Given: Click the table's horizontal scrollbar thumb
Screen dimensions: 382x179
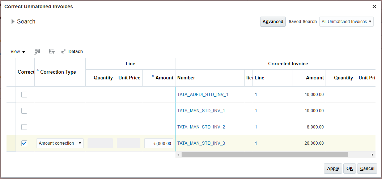Looking at the screenshot, I should point(264,154).
